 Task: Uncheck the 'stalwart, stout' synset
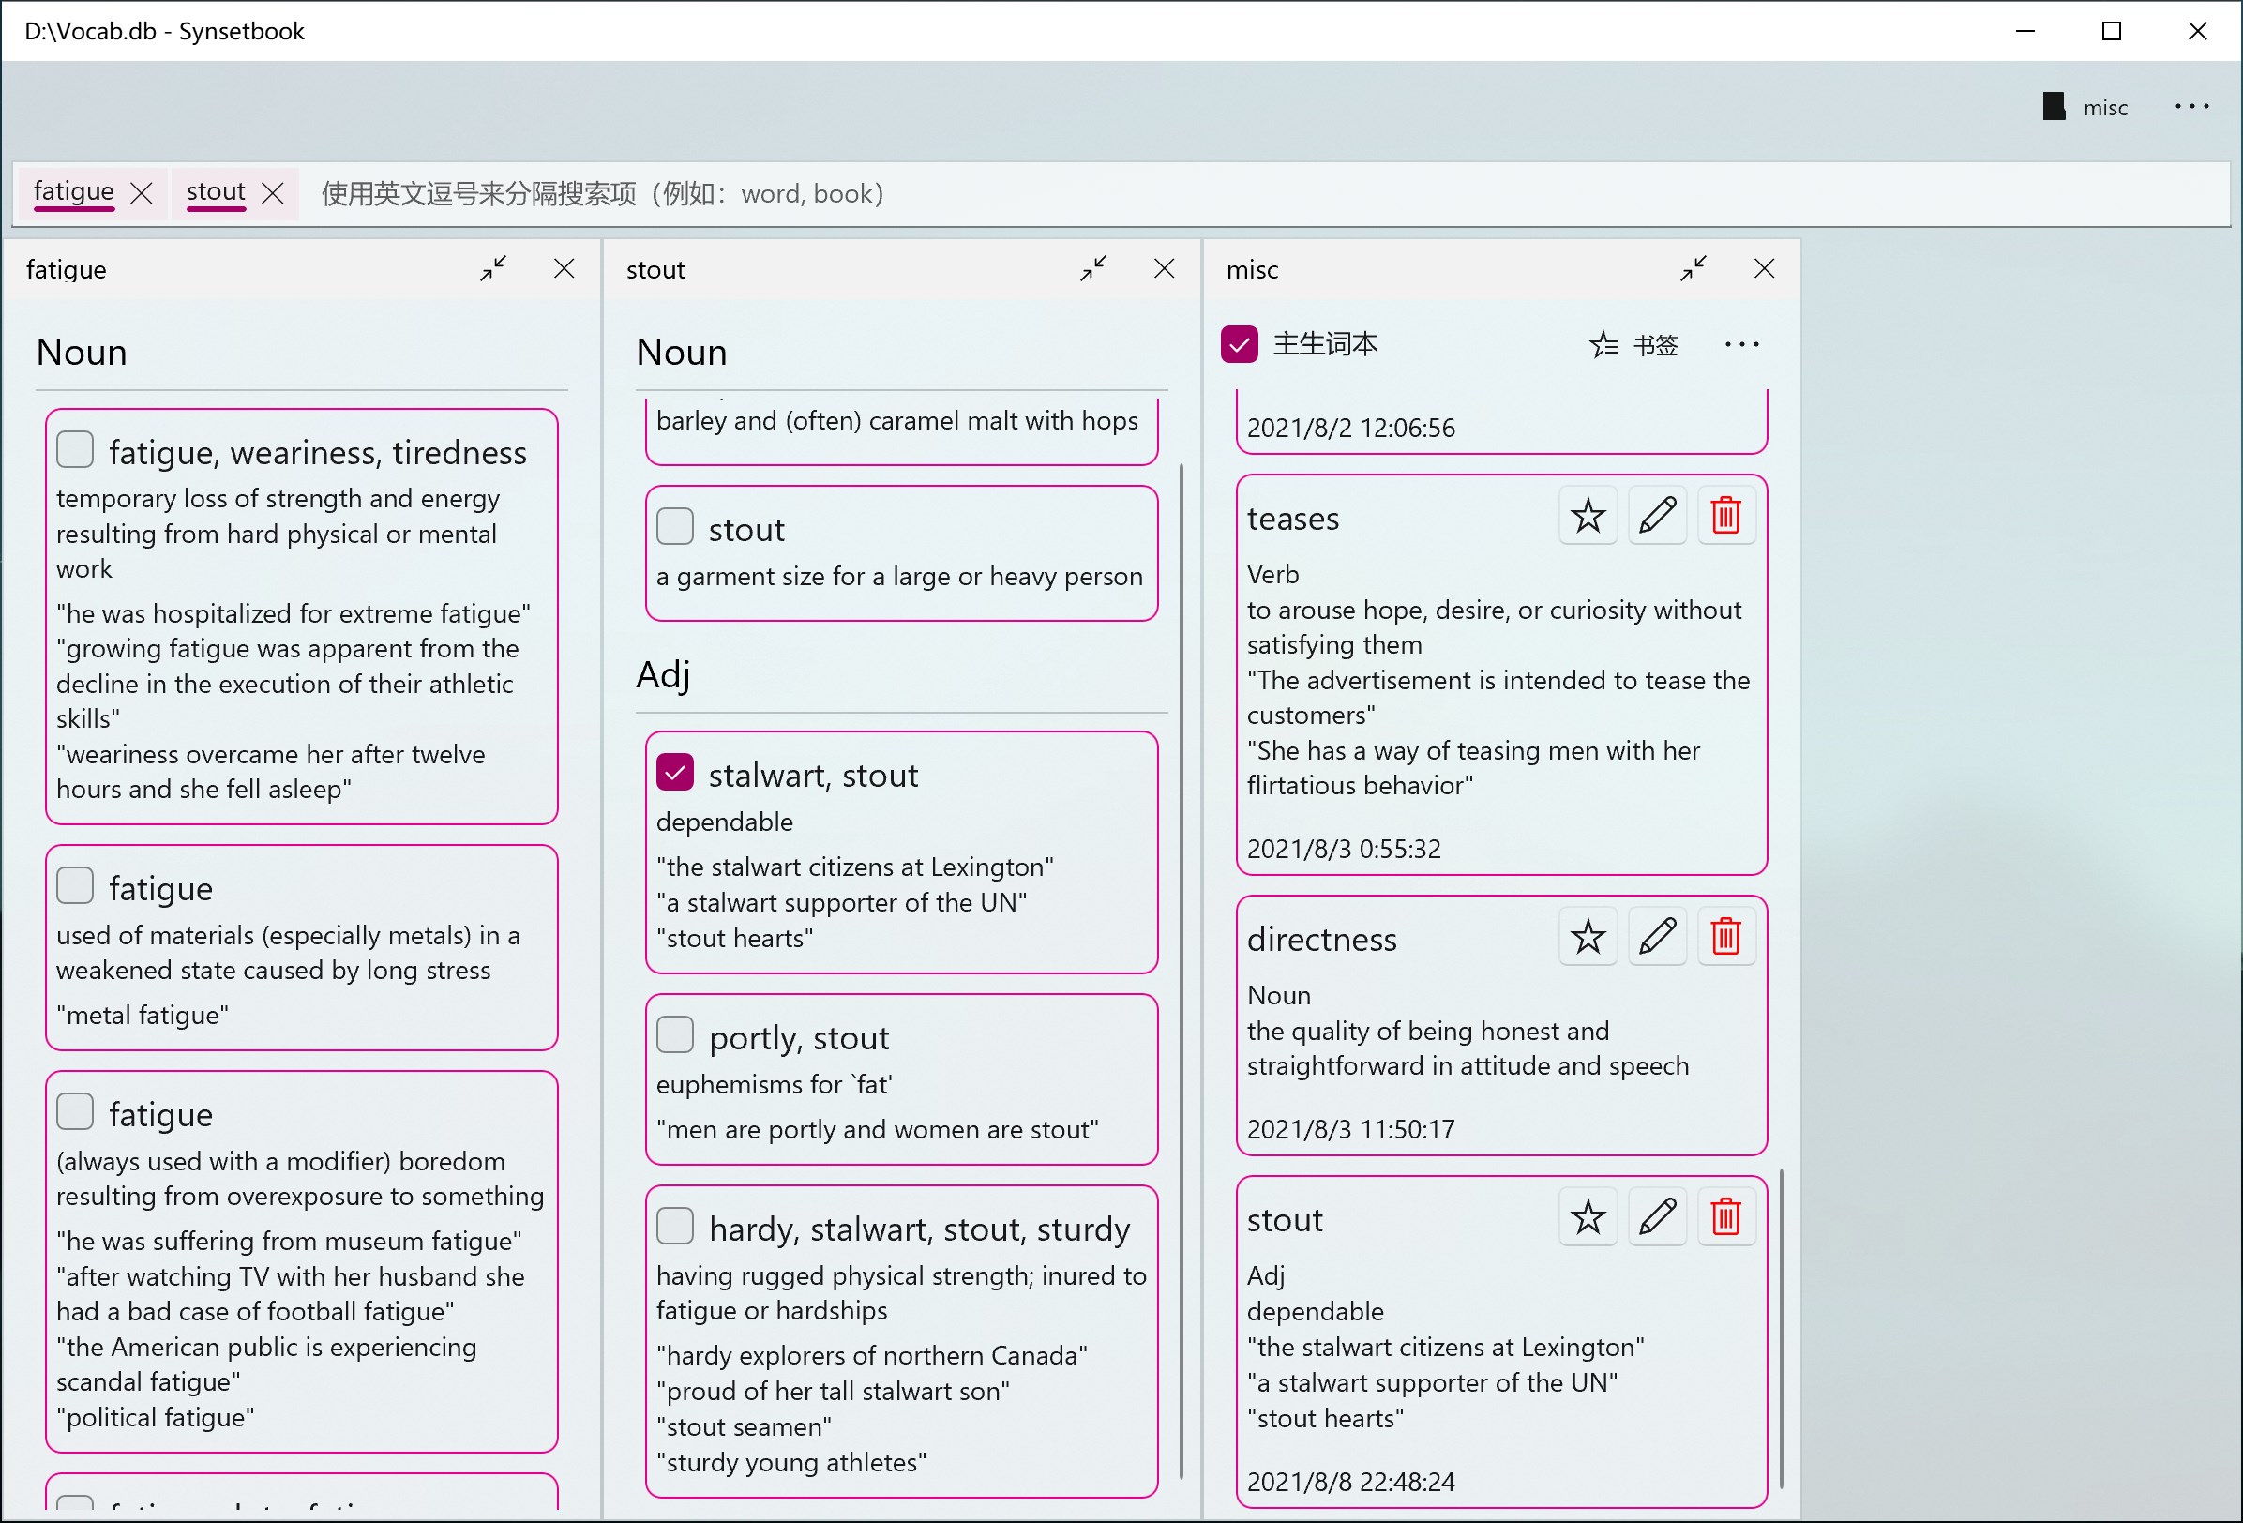click(x=674, y=772)
